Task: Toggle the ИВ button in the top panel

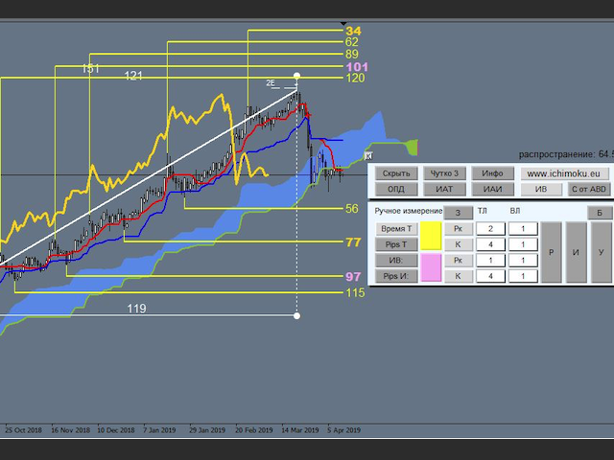Action: coord(541,190)
